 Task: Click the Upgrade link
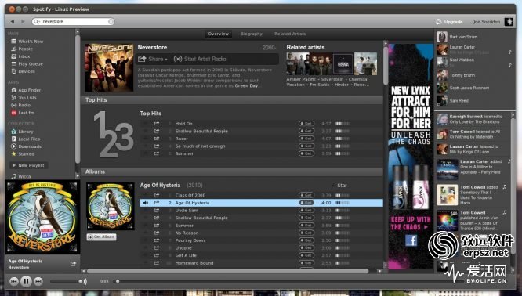449,22
